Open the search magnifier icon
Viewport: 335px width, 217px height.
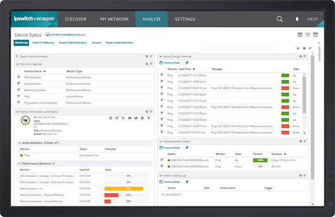click(280, 19)
